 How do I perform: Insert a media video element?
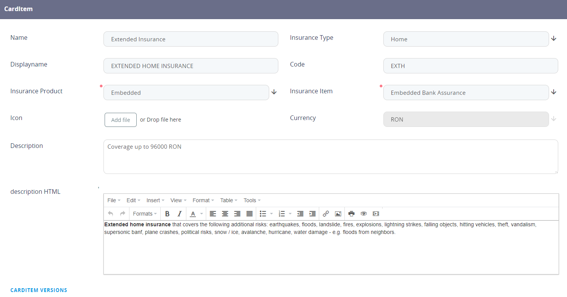tap(376, 214)
